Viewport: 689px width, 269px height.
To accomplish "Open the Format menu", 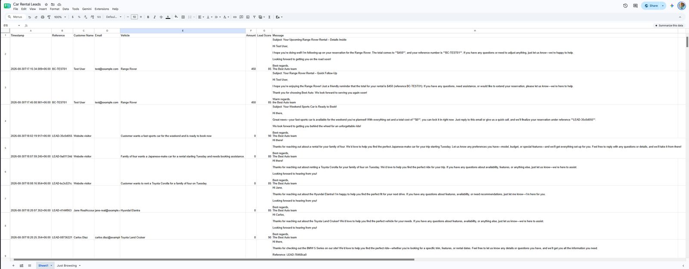I will 55,9.
